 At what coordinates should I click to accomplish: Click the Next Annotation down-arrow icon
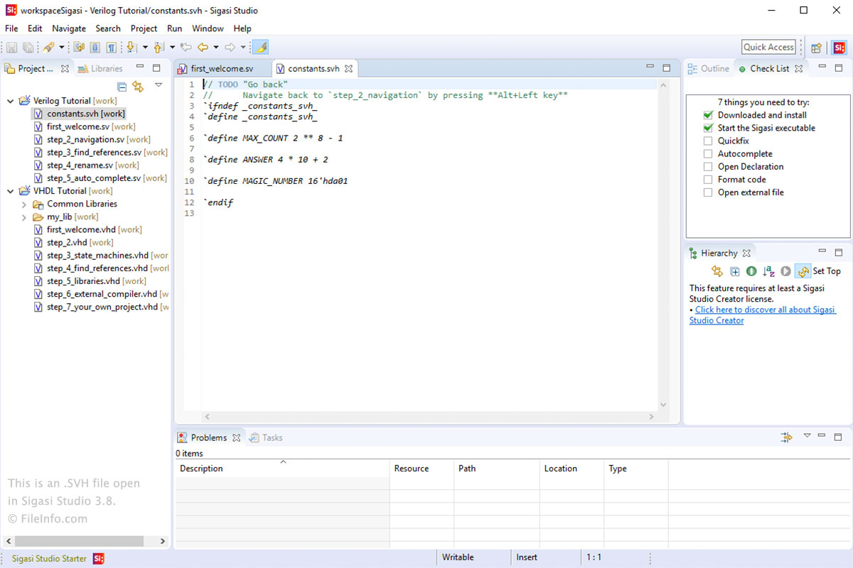point(132,48)
